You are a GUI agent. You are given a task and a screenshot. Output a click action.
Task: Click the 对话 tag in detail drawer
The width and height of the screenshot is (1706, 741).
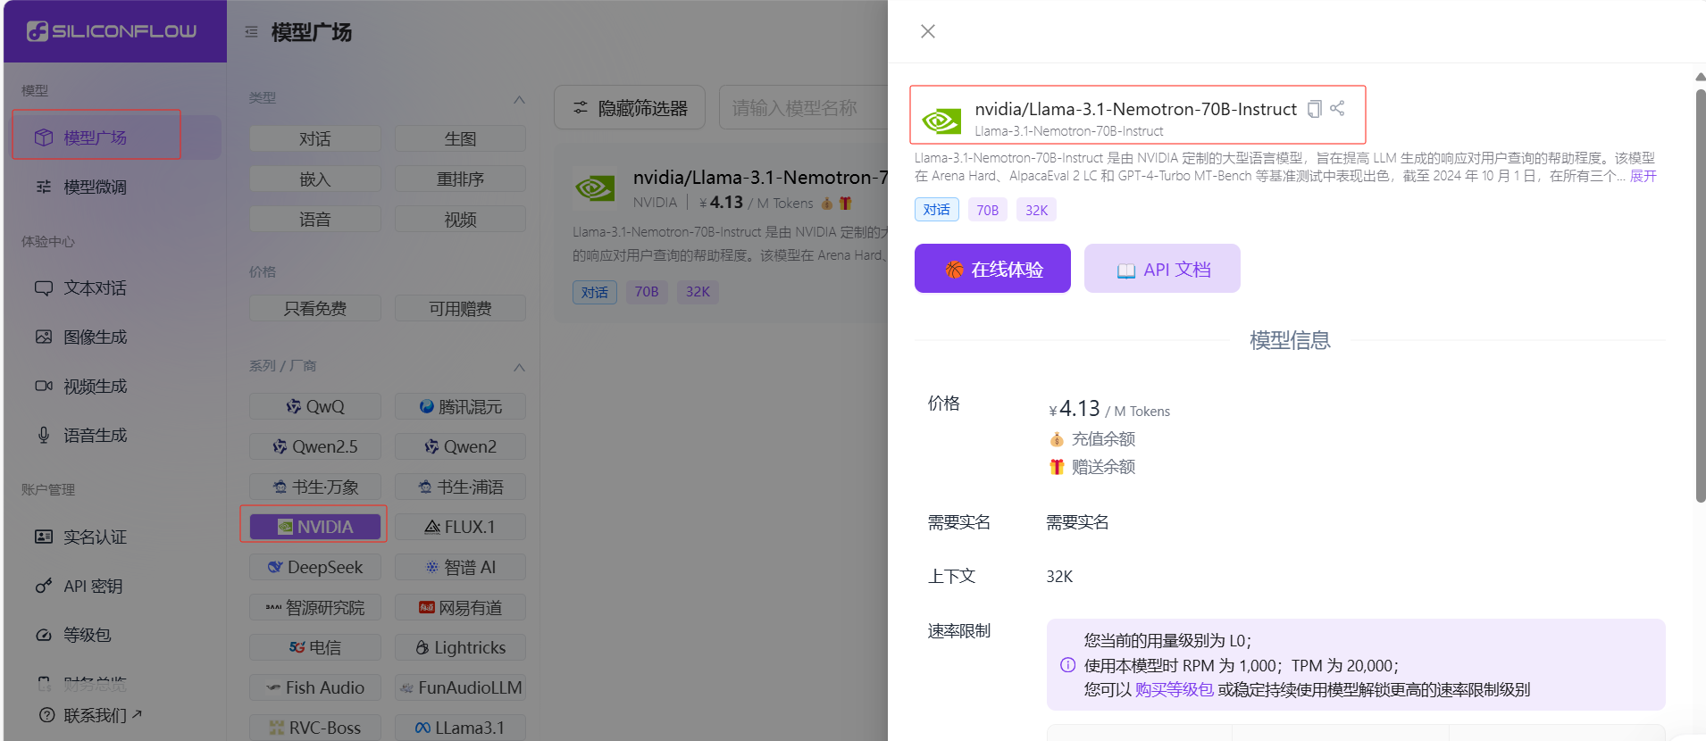coord(937,210)
